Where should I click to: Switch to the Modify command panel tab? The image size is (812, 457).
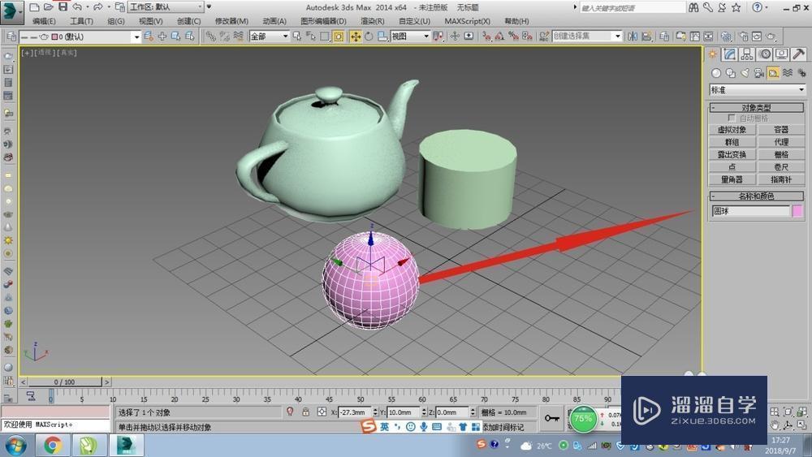pos(730,54)
